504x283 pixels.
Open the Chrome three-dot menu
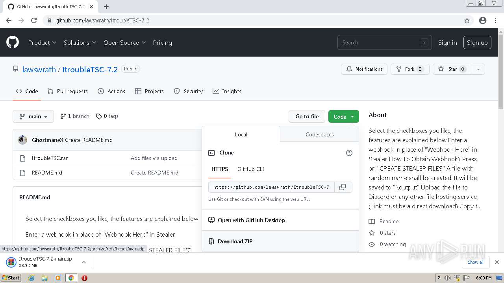coord(495,20)
